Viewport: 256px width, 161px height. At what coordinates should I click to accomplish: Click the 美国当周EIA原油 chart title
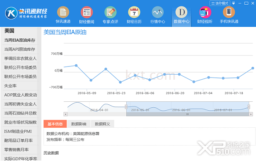[x=65, y=32]
